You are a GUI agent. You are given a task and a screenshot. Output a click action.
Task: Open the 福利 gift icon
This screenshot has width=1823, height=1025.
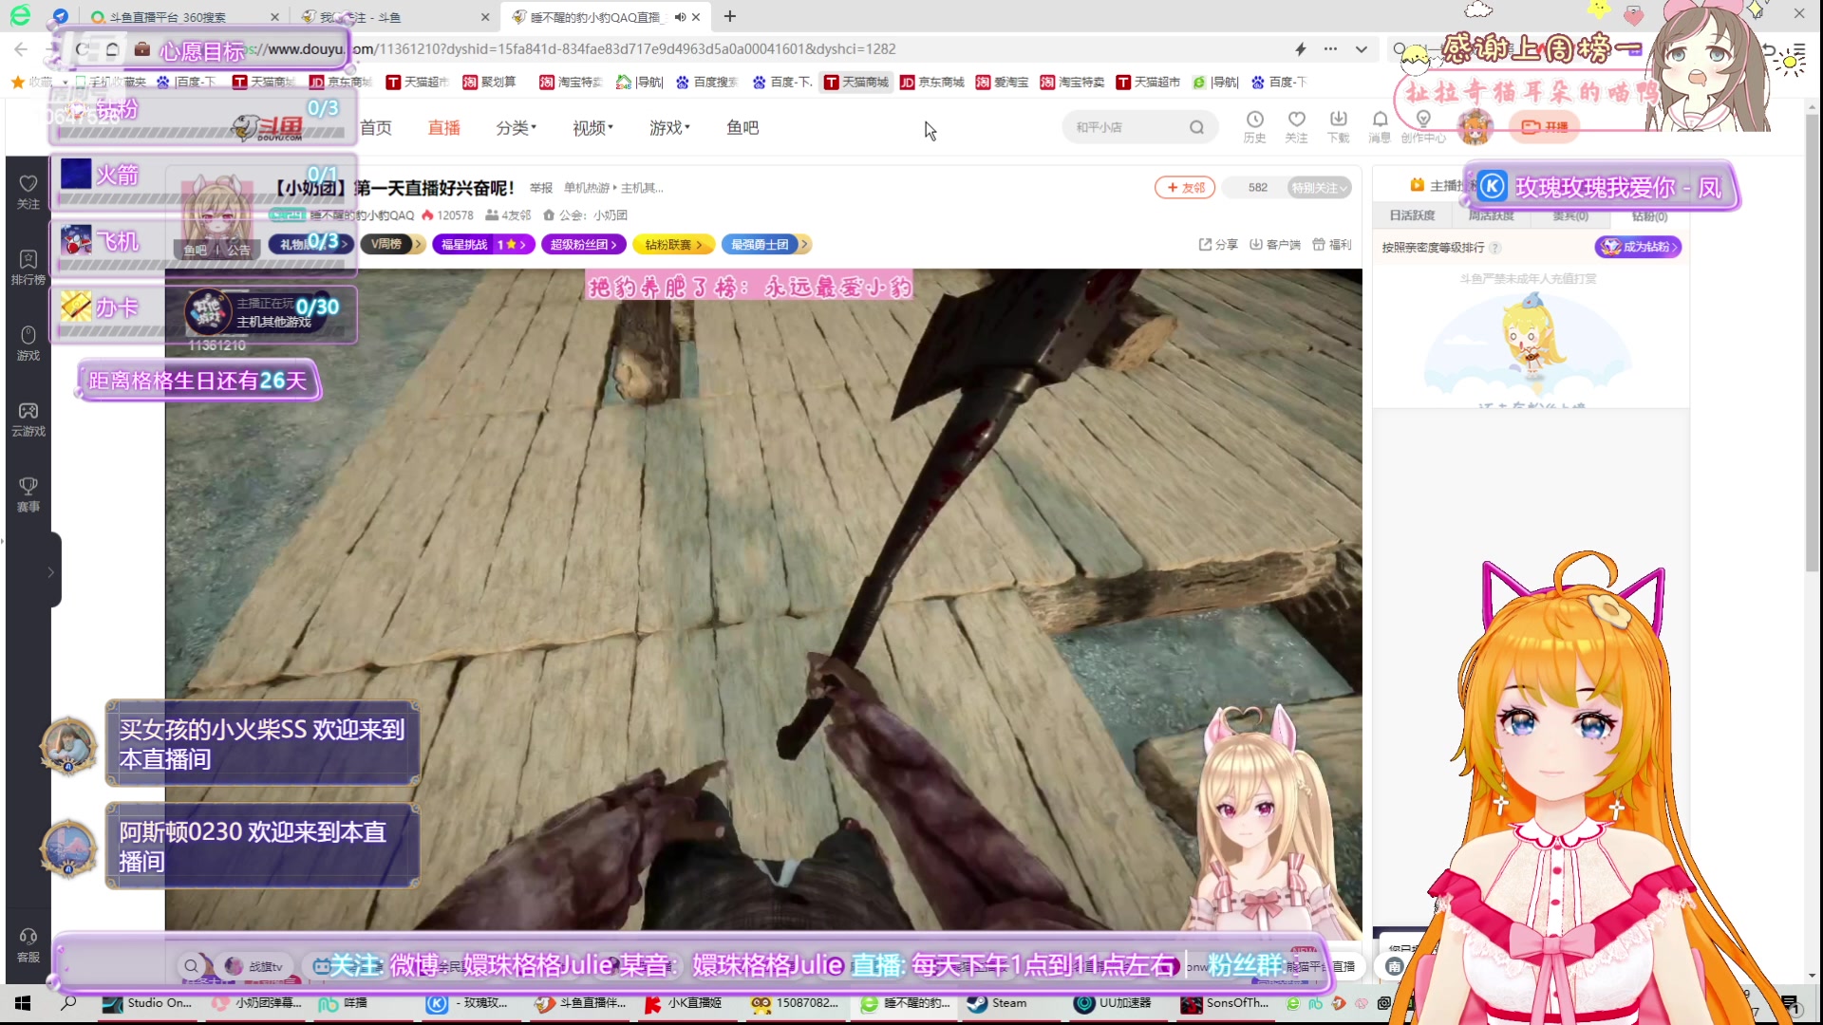click(x=1331, y=245)
